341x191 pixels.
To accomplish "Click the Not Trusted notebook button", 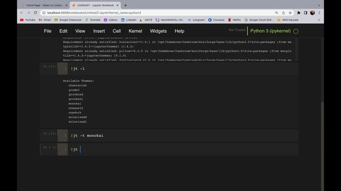I will 237,30.
